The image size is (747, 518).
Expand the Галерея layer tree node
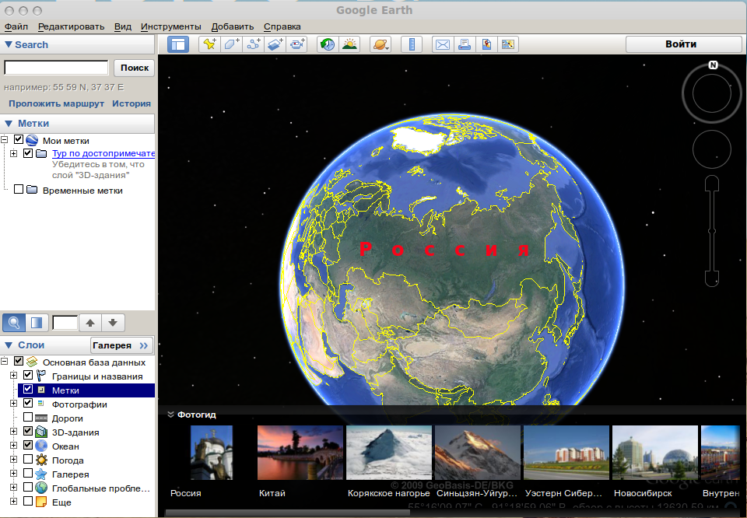tap(13, 474)
